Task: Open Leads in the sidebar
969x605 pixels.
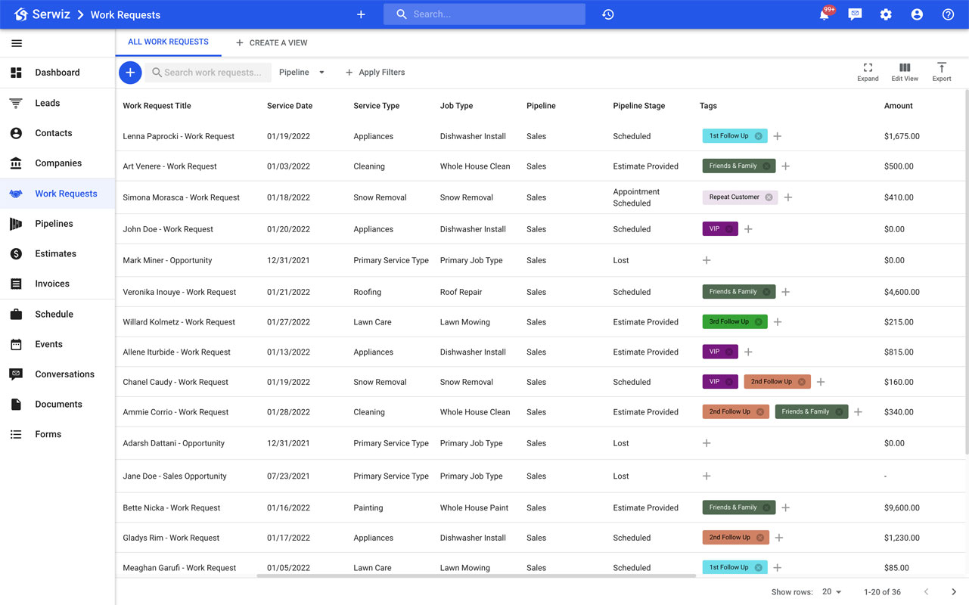Action: pyautogui.click(x=57, y=103)
